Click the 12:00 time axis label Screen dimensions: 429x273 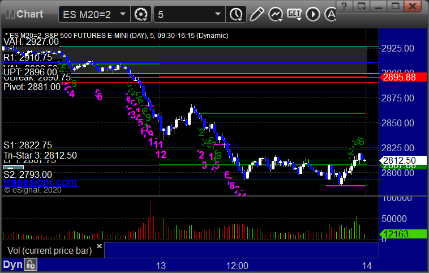coord(237,266)
